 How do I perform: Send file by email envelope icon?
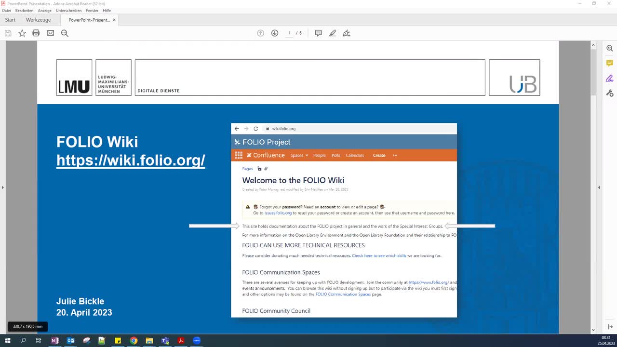click(50, 33)
